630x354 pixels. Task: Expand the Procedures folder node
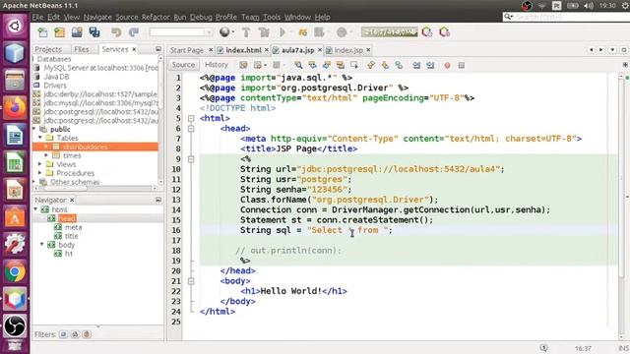pyautogui.click(x=40, y=173)
